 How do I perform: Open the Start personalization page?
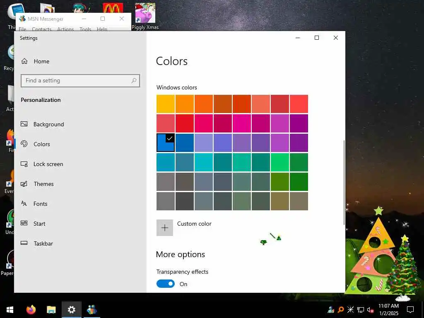coord(33,224)
